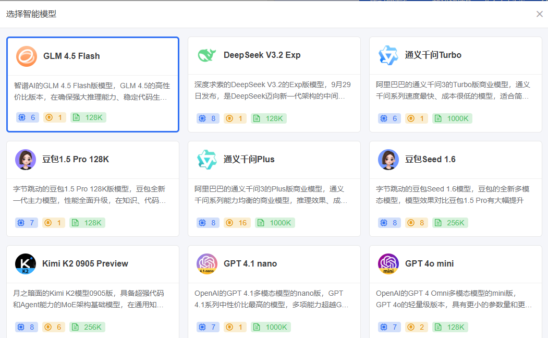Select the GPT 4.1 nano title
This screenshot has width=548, height=338.
250,263
